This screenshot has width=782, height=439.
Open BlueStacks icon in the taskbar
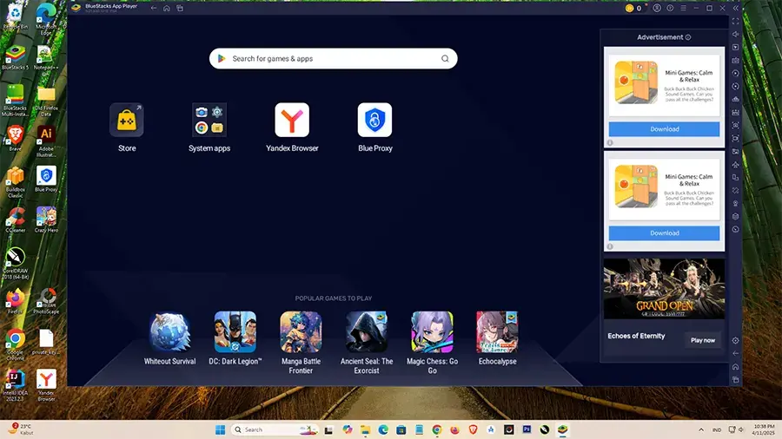[562, 429]
